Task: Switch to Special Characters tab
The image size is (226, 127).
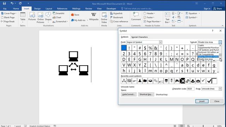Action: pos(139,37)
